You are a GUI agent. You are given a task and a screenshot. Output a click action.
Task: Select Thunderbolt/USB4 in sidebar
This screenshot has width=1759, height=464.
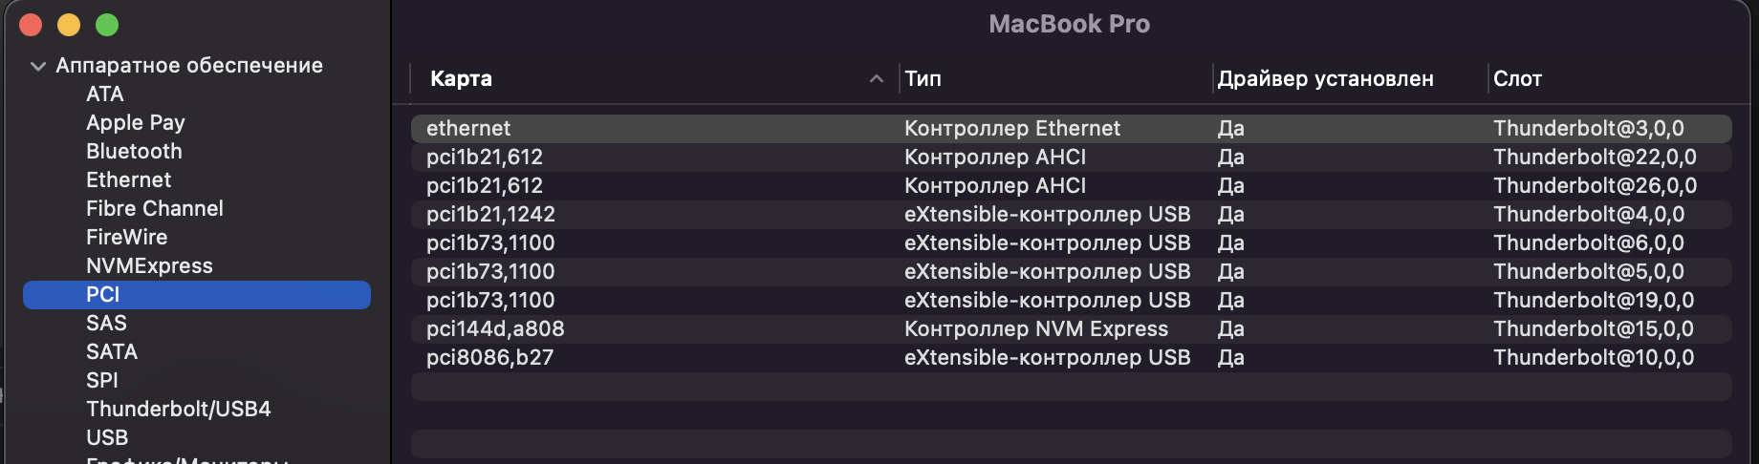(x=179, y=410)
